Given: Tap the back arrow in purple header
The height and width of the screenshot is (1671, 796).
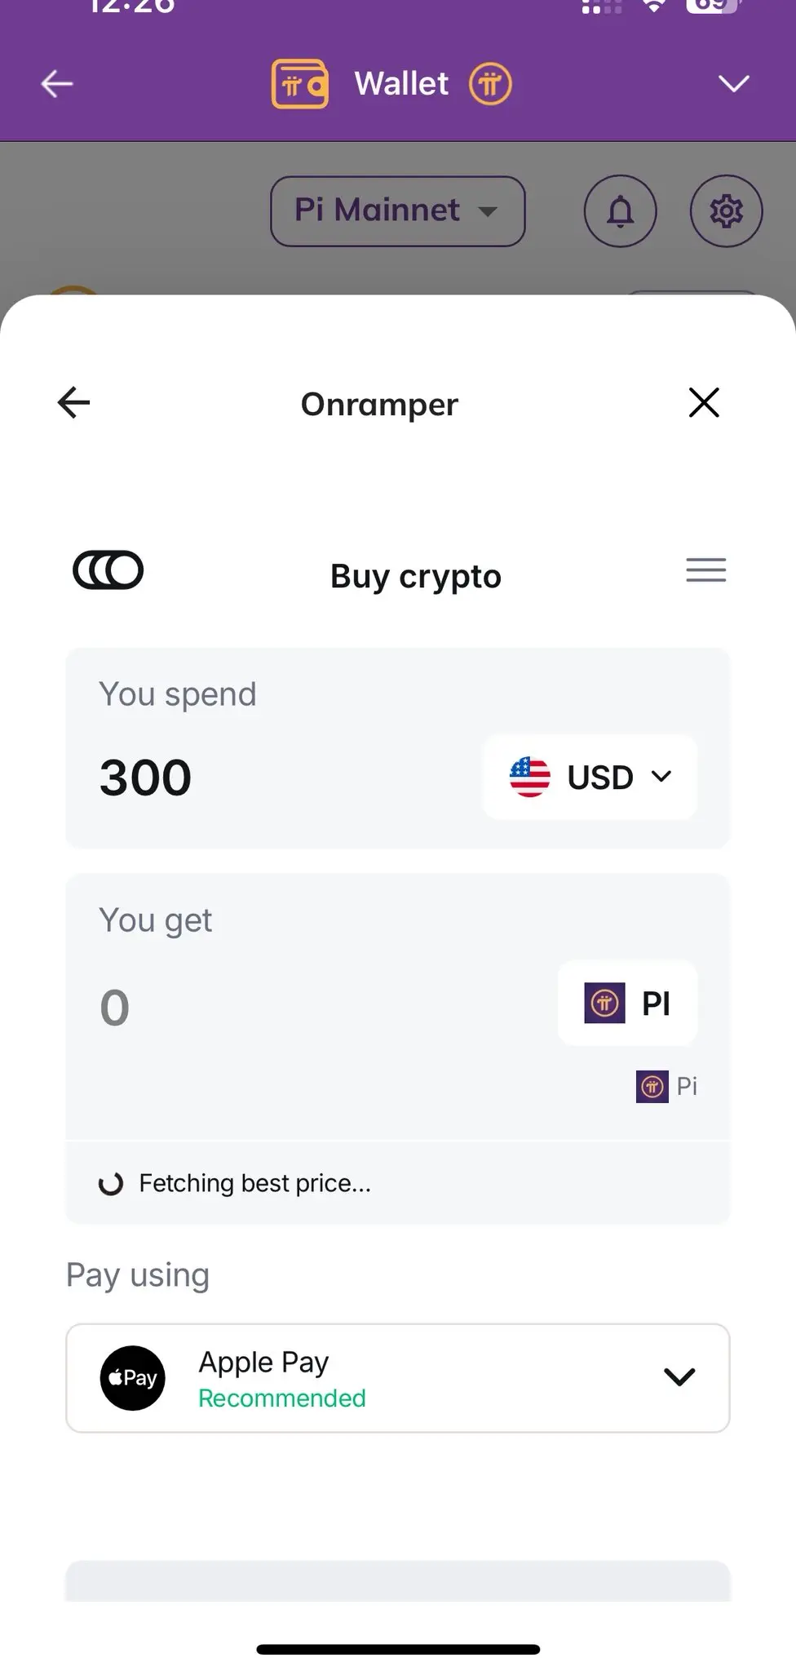Looking at the screenshot, I should 57,83.
